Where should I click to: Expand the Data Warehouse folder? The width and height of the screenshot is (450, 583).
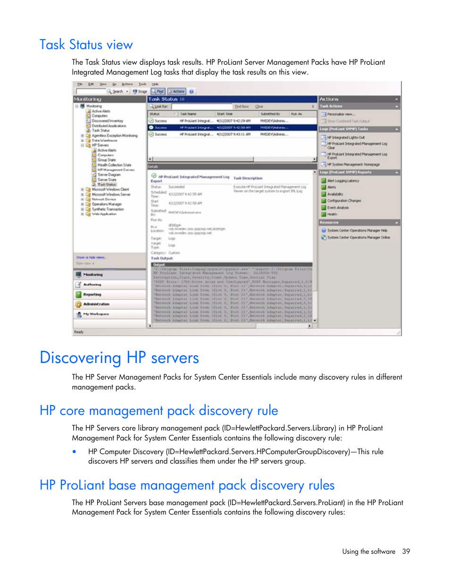(82, 140)
